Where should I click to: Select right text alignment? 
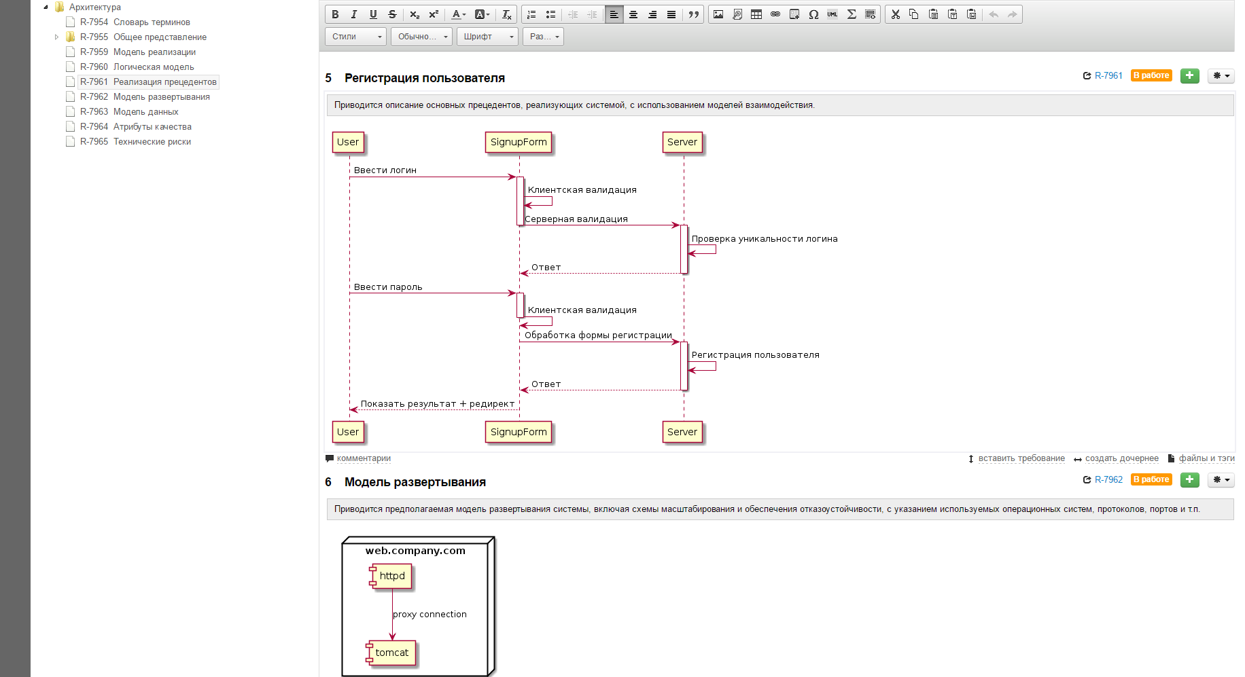[652, 14]
